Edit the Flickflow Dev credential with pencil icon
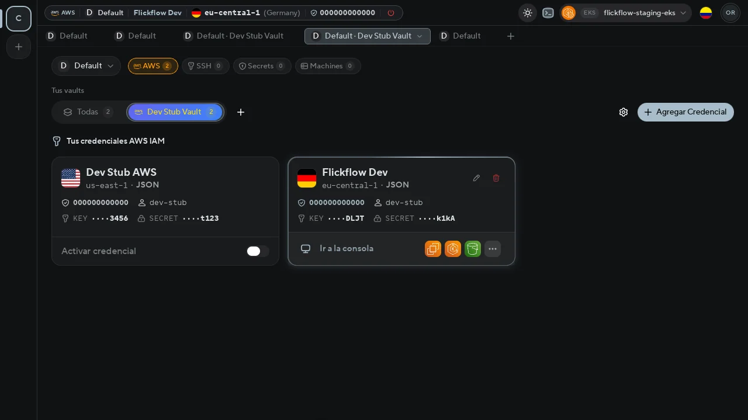This screenshot has height=420, width=748. click(476, 178)
